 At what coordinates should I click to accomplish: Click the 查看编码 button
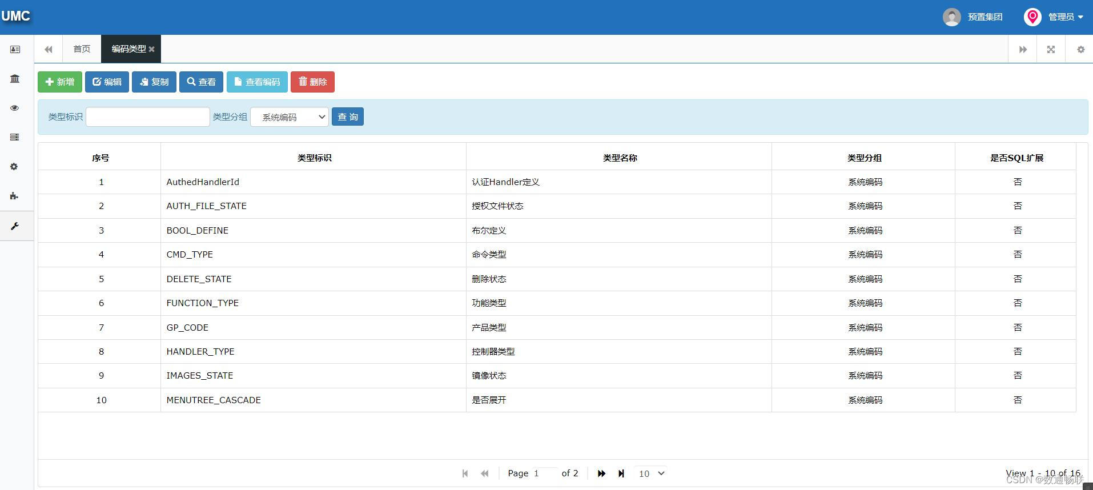coord(257,82)
